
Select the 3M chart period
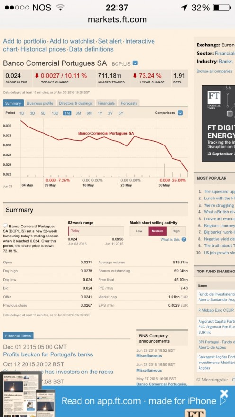click(x=78, y=113)
